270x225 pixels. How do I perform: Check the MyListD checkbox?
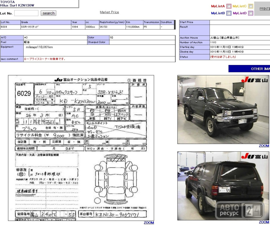pos(251,13)
